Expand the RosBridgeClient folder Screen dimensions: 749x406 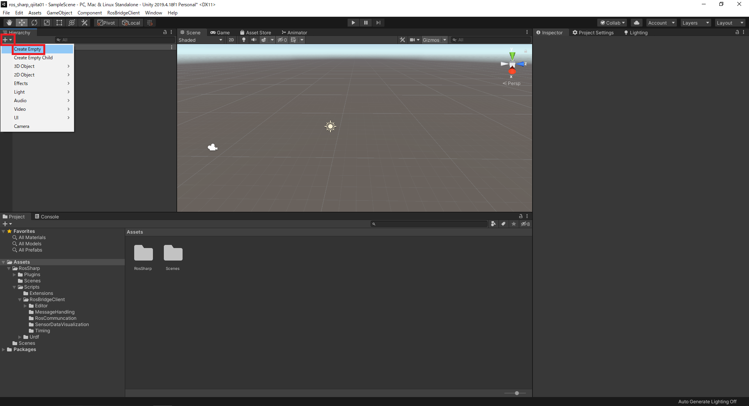(x=20, y=300)
